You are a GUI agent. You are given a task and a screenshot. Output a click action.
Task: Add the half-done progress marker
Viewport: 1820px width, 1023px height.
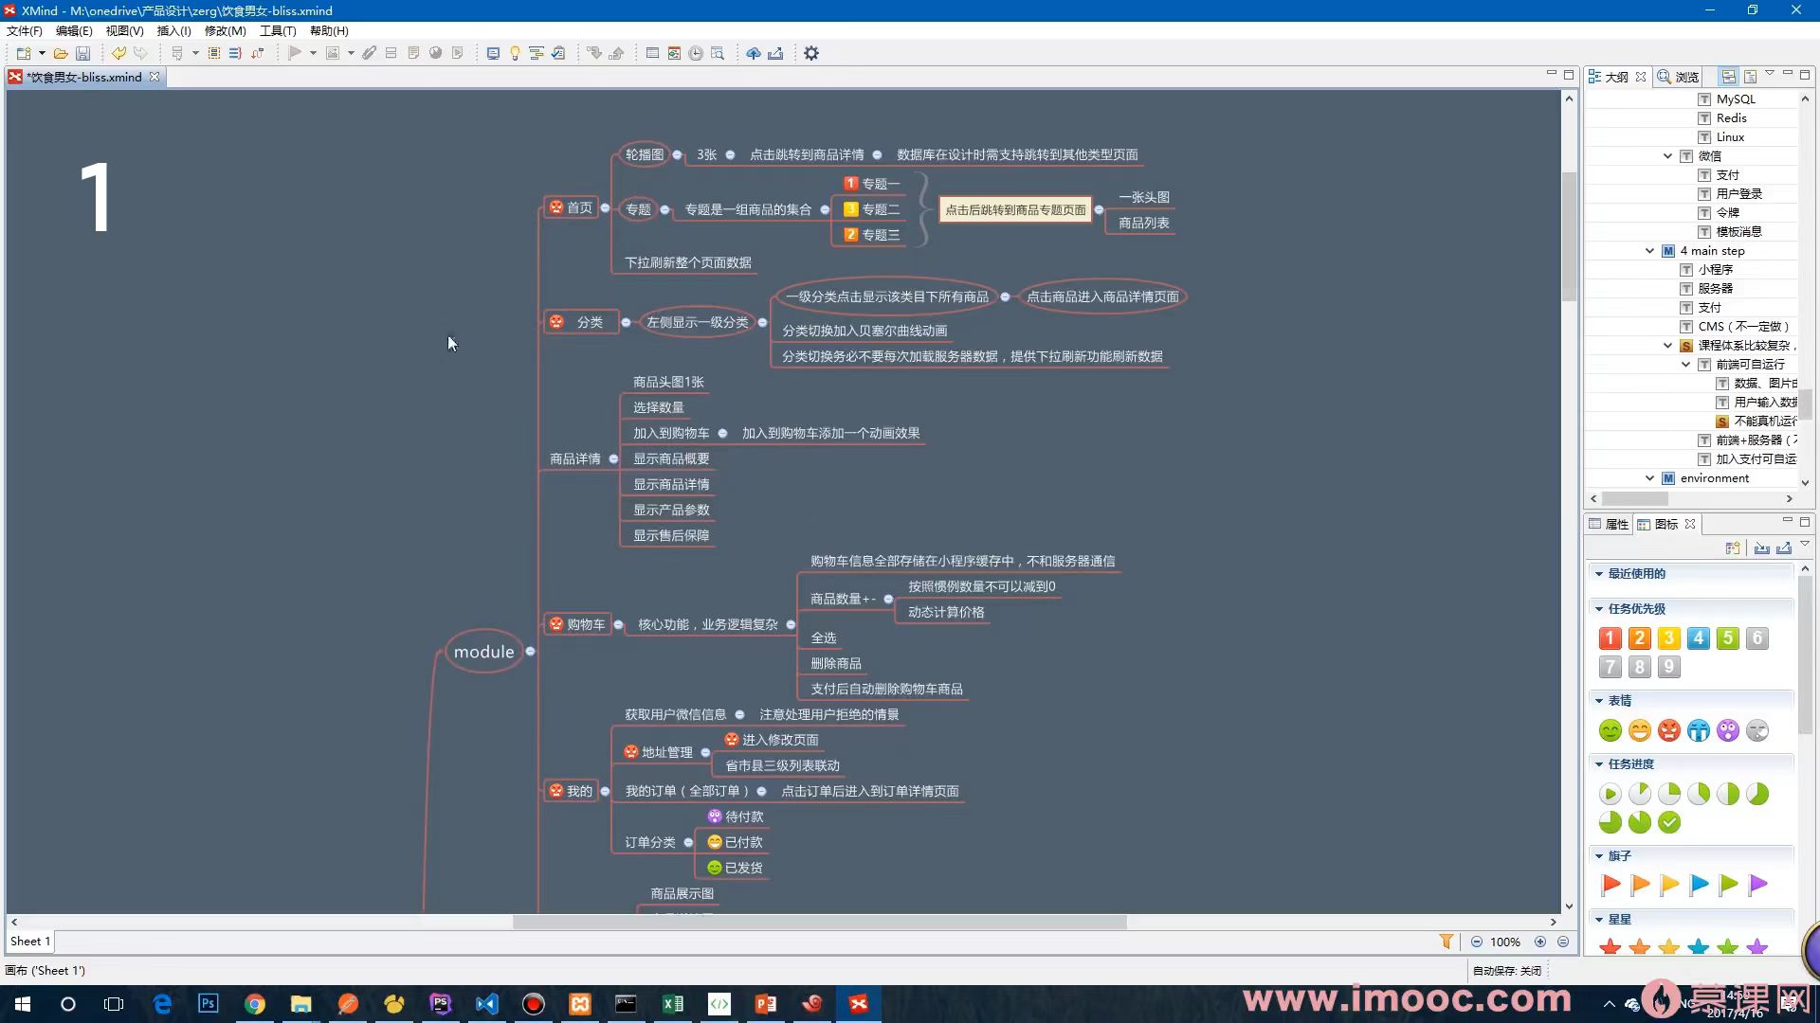click(1728, 794)
